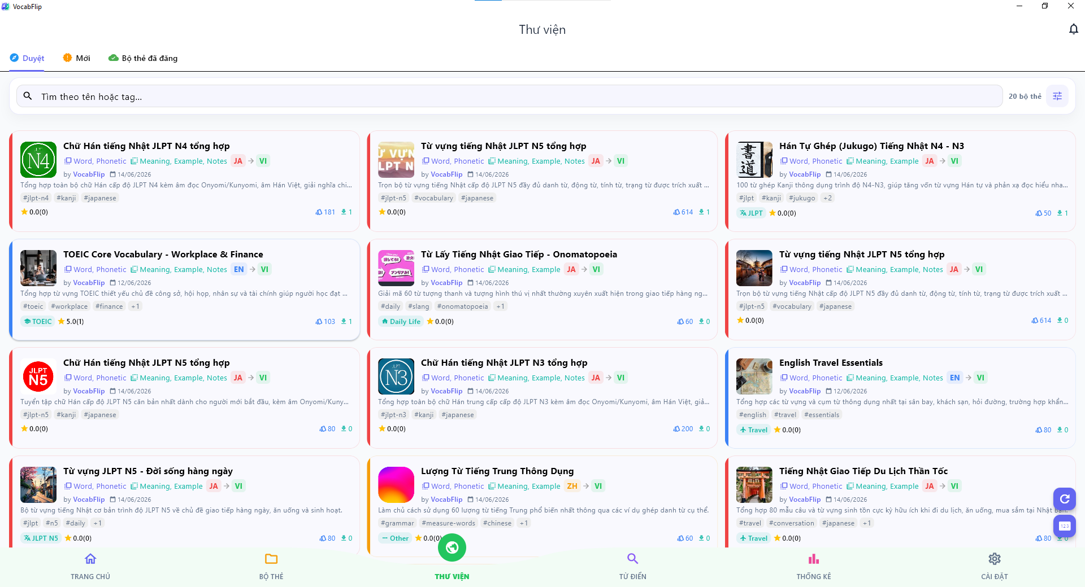Viewport: 1085px width, 587px height.
Task: Click the #jukugo tag
Action: [x=802, y=198]
